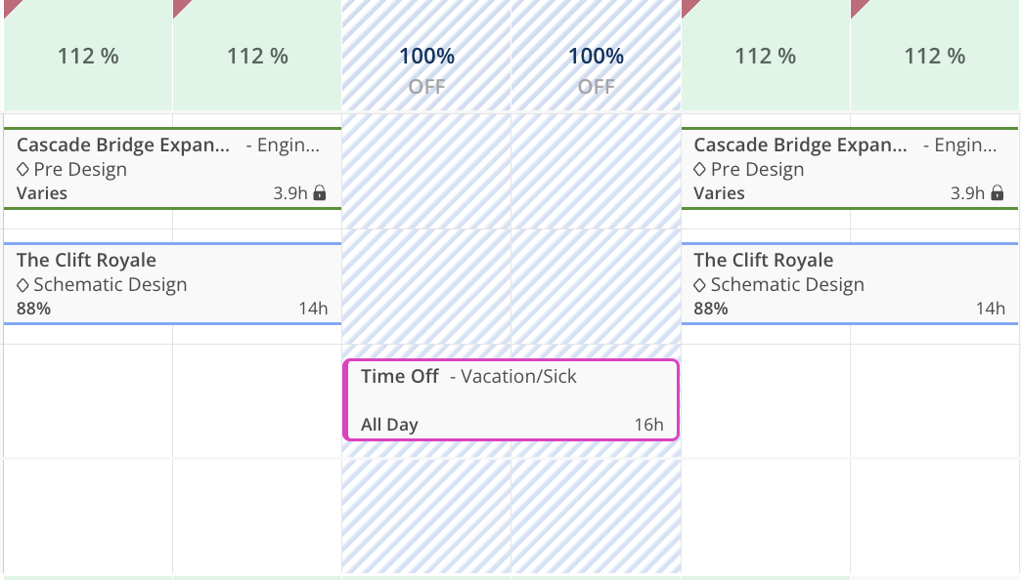Select the second 100% OFF day cell
This screenshot has width=1021, height=580.
[596, 66]
